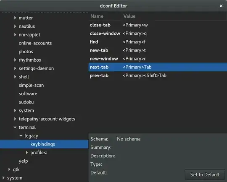Edit the <Primary>w value cell

point(135,25)
